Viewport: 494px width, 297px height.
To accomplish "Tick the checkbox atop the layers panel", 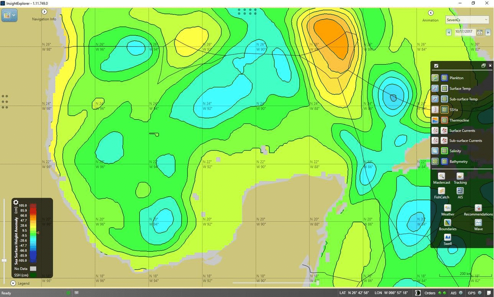I will click(436, 66).
